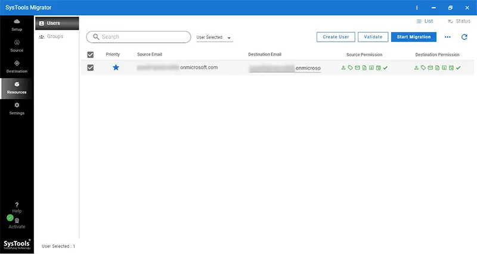Open the three-dot more options beside Start Migration
The height and width of the screenshot is (254, 477).
tap(448, 37)
